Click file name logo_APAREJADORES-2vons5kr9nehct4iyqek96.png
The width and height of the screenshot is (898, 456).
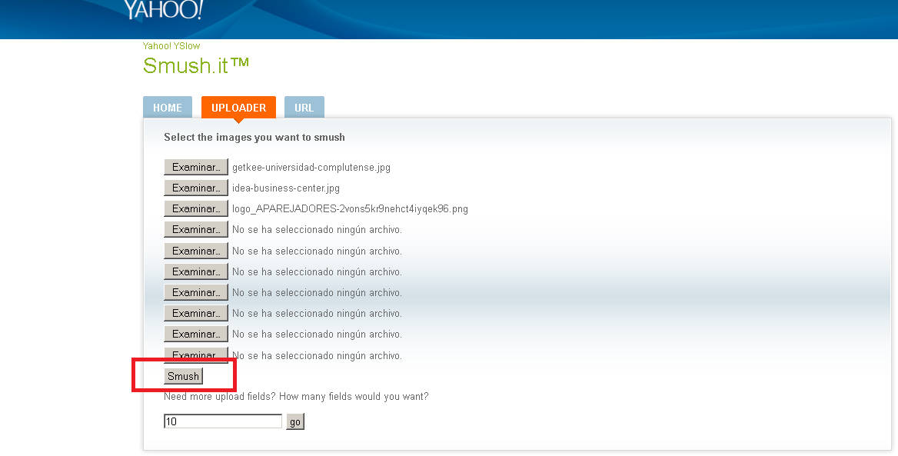point(350,209)
